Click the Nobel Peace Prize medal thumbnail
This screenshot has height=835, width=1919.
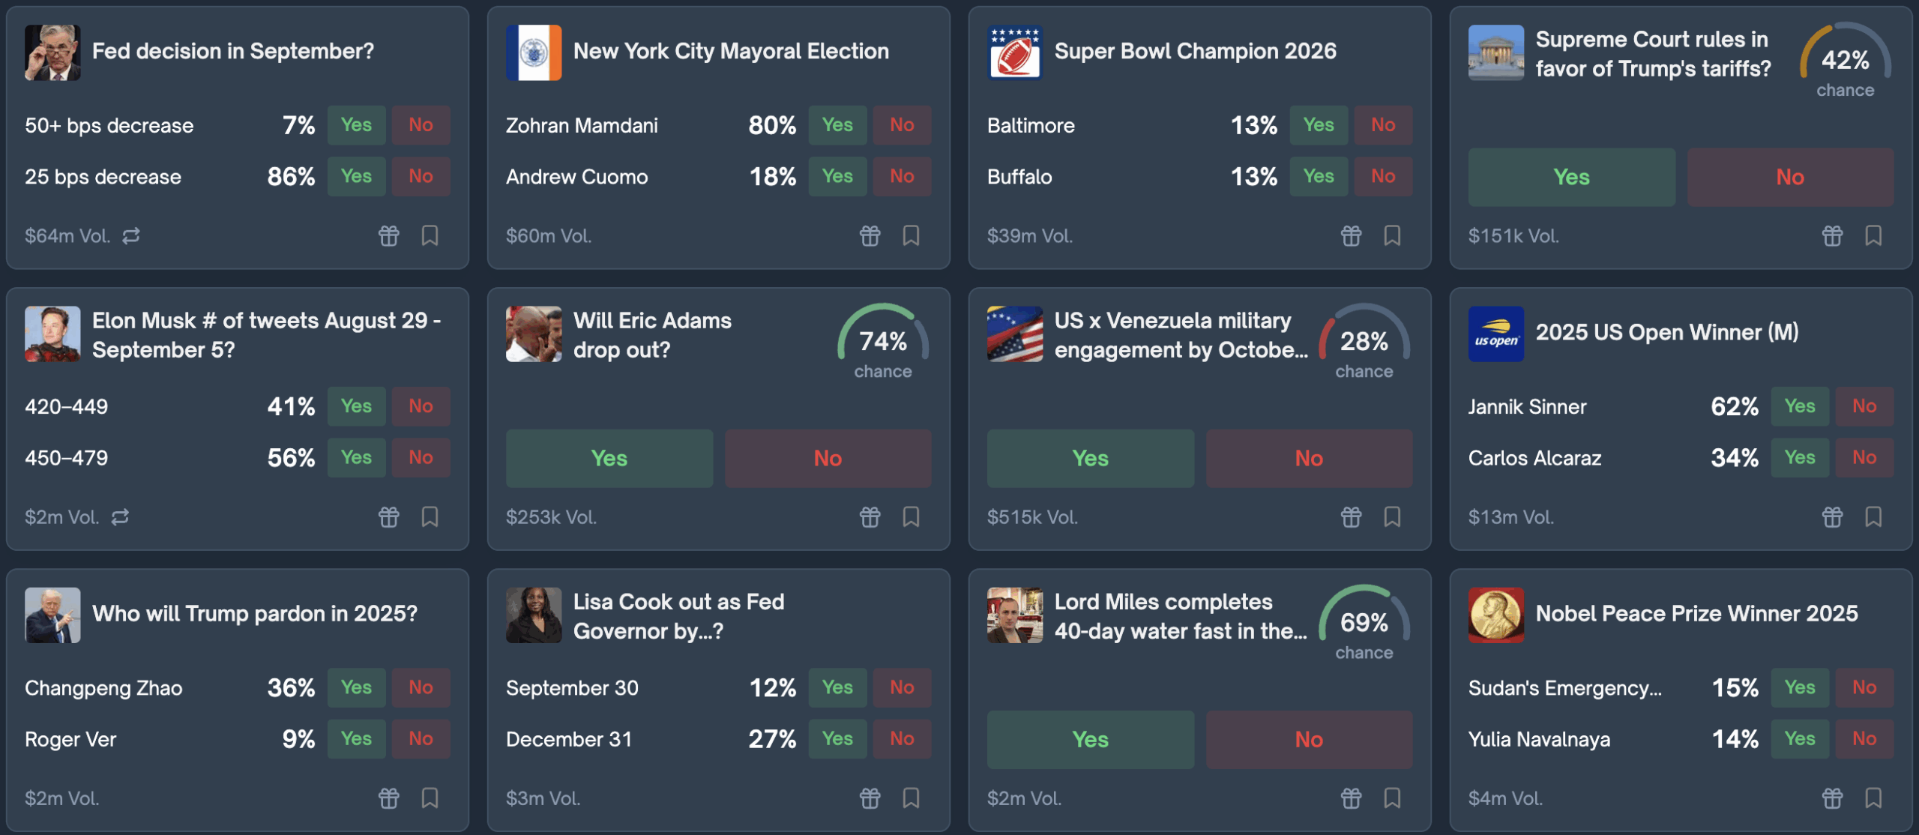1495,615
